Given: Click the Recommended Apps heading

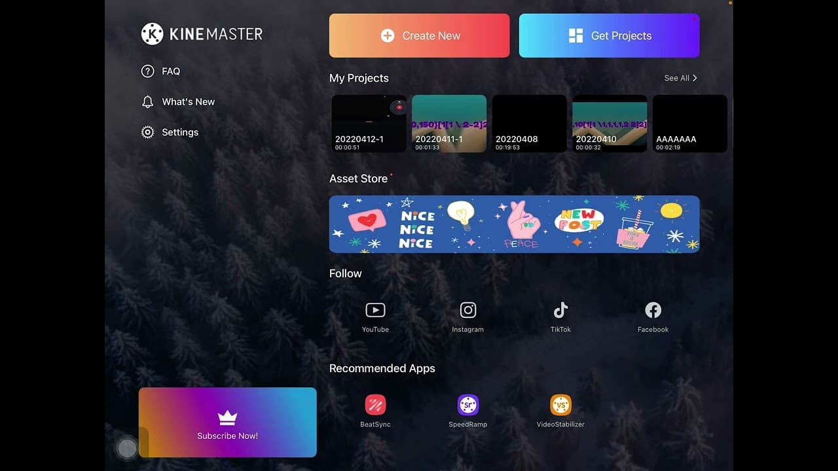Looking at the screenshot, I should [382, 368].
